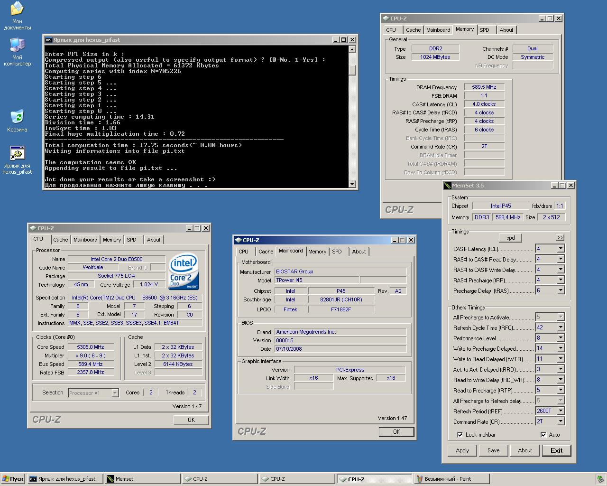
Task: Select Memory tab in CPU-Z Mainboard window
Action: point(317,252)
